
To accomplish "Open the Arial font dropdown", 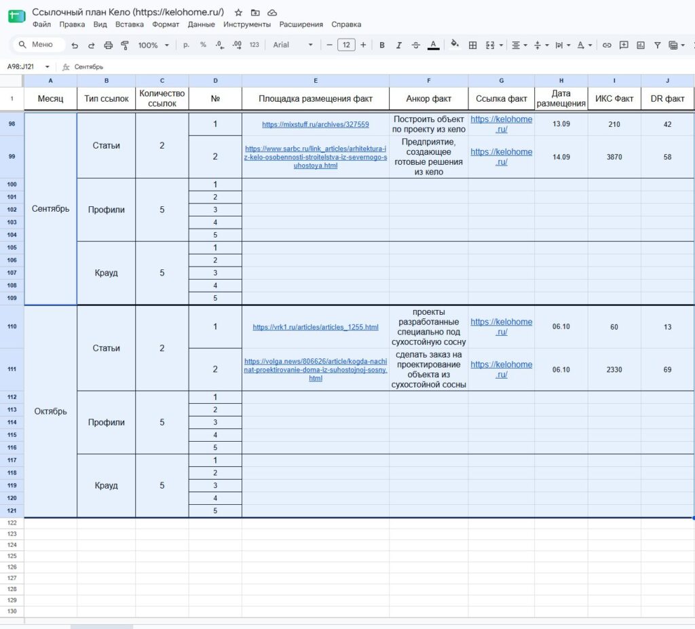I will click(x=293, y=45).
